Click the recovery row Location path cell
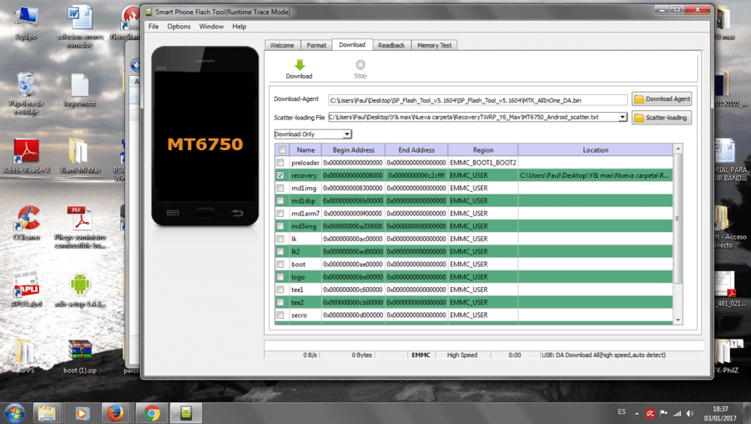This screenshot has width=751, height=424. click(x=595, y=175)
